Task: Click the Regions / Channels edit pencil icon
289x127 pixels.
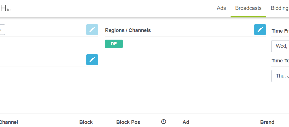Action: 260,30
